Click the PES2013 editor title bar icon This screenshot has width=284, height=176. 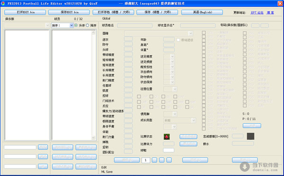3,3
